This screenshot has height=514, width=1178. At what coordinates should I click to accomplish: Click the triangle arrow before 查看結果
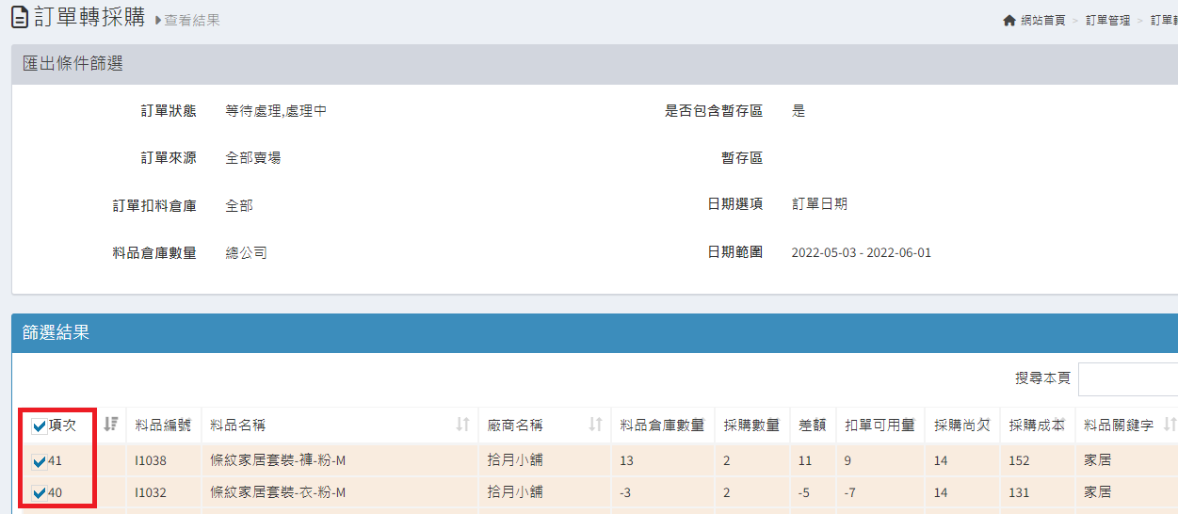[x=158, y=20]
